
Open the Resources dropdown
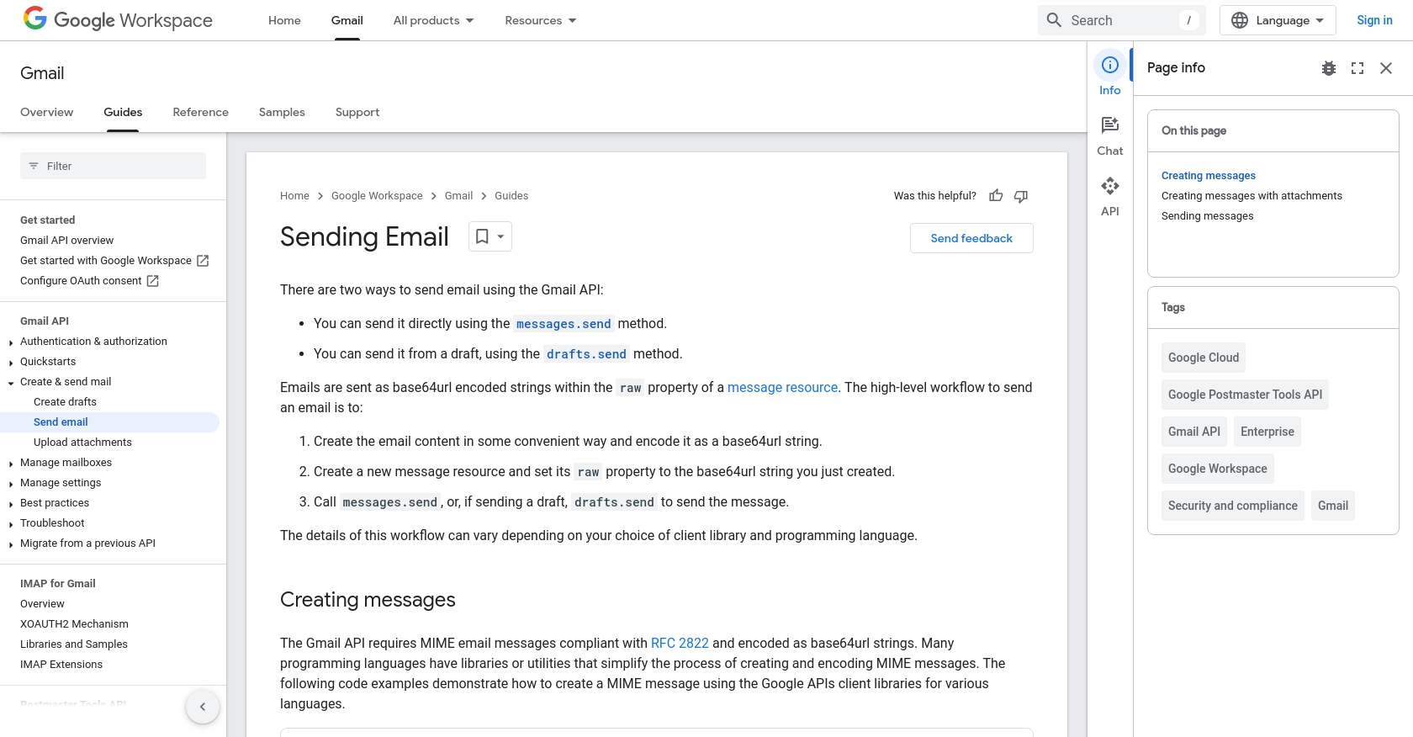click(541, 20)
